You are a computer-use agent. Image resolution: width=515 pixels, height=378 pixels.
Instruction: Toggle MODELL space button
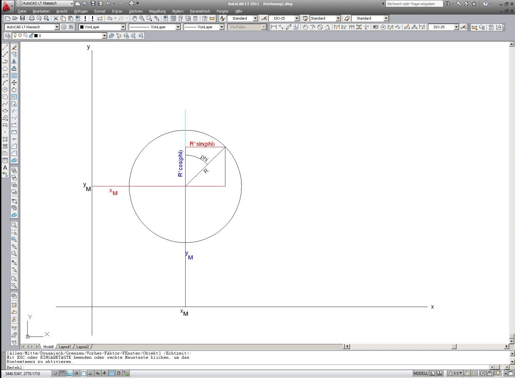pyautogui.click(x=421, y=373)
